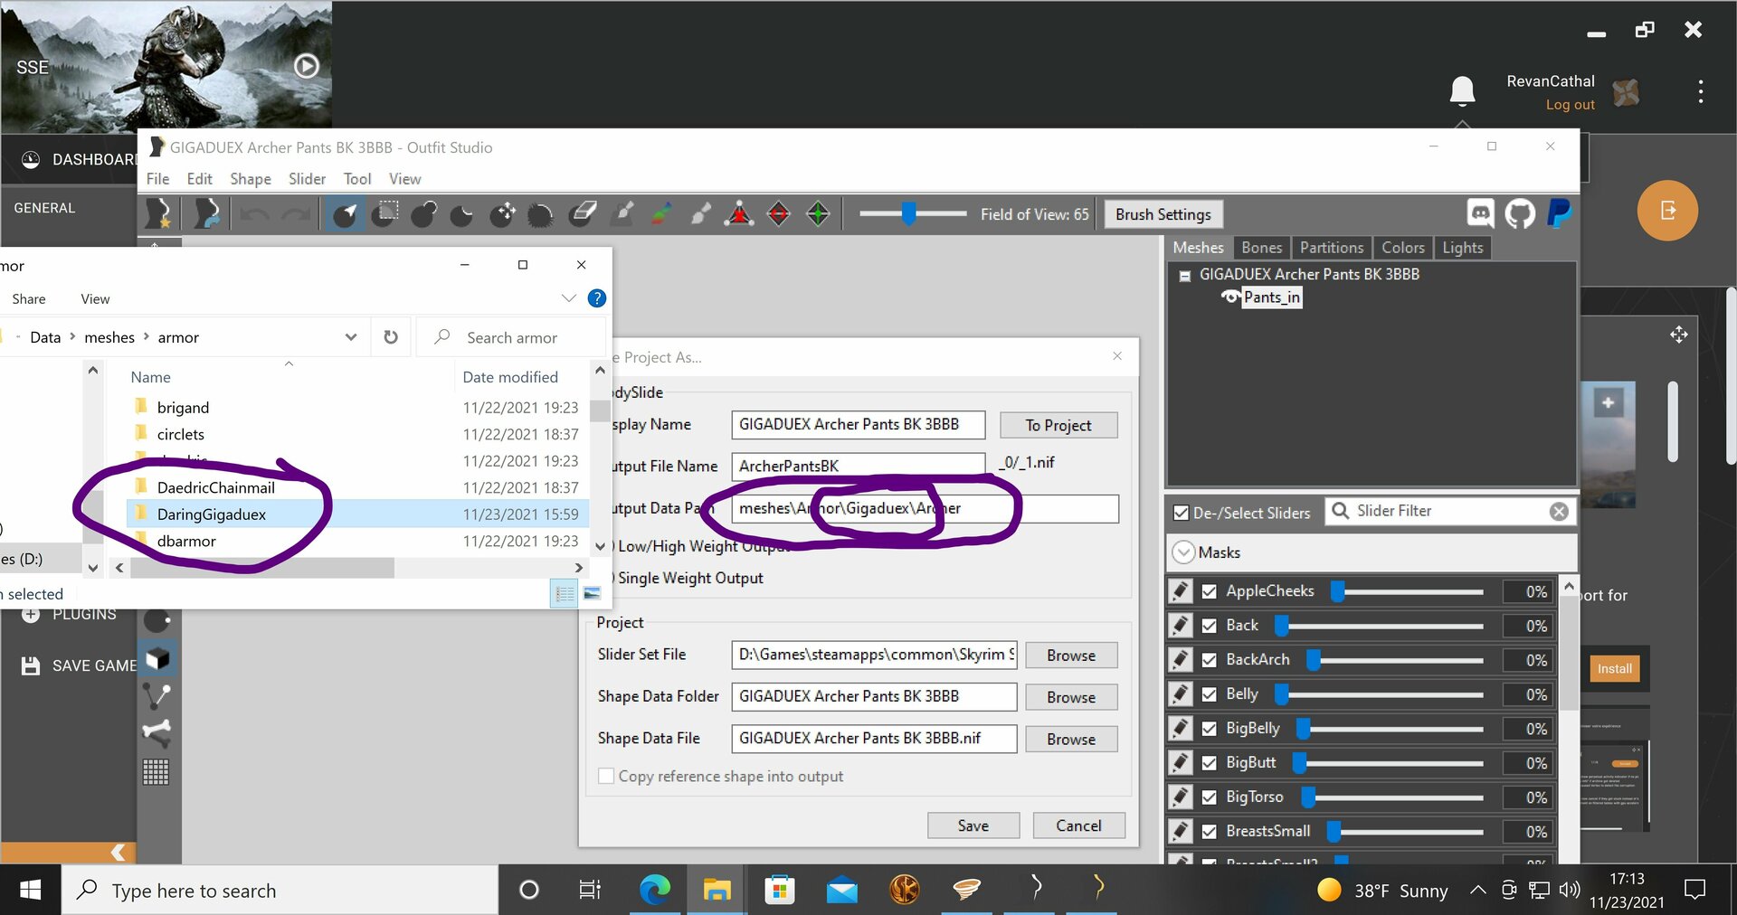Click the To Project button
This screenshot has height=915, width=1737.
(1058, 425)
